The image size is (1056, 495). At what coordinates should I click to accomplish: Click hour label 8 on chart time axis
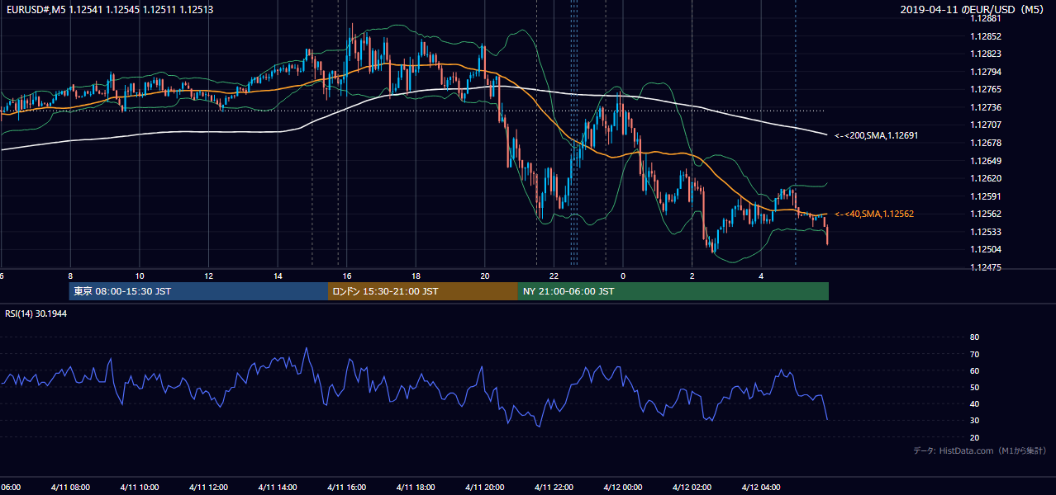(x=70, y=276)
